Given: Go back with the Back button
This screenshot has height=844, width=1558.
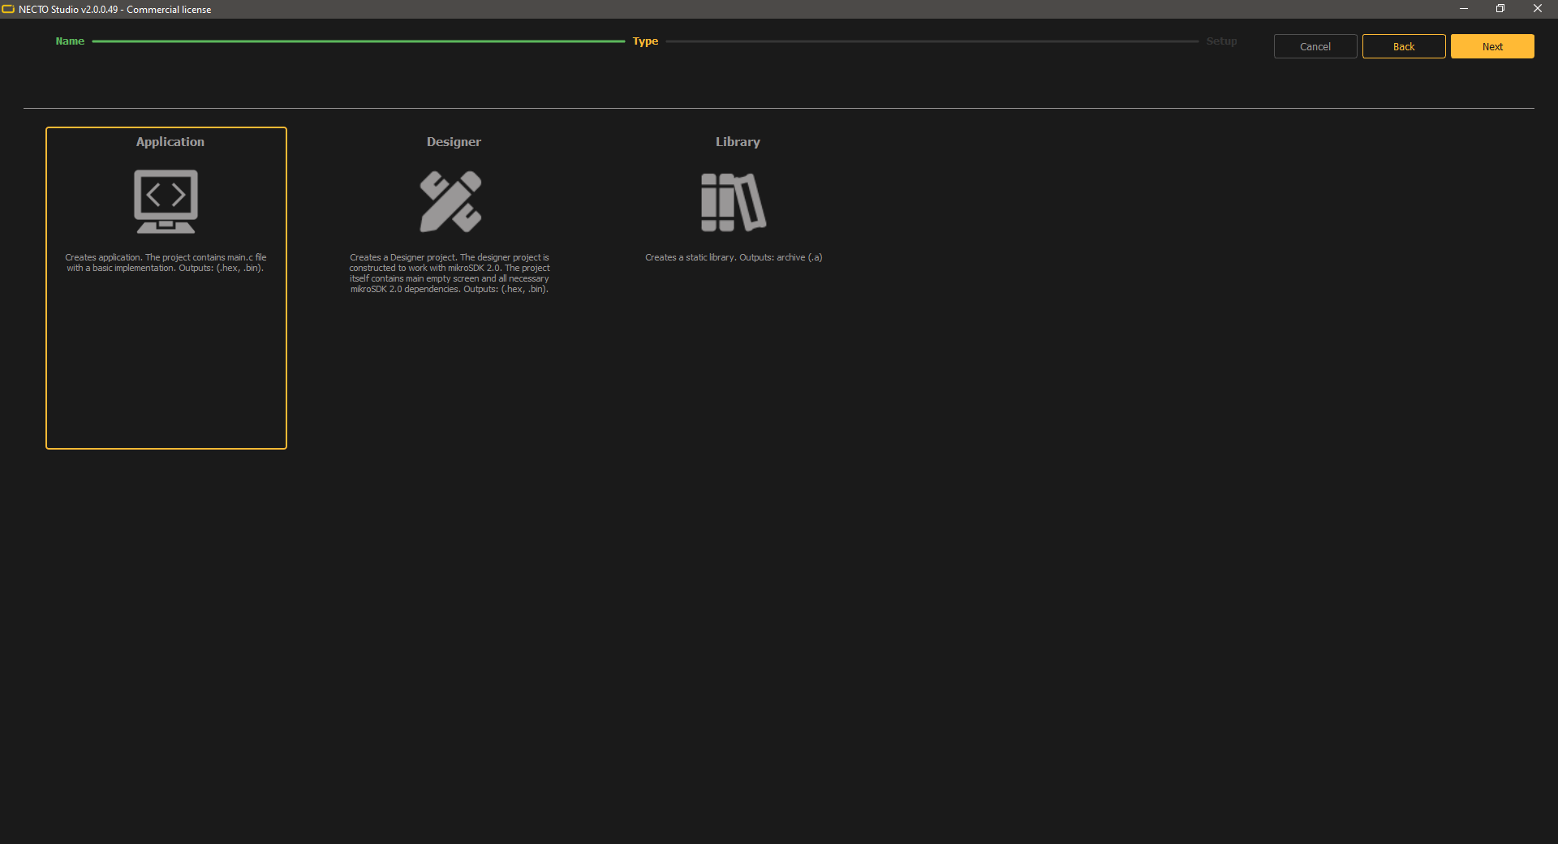Looking at the screenshot, I should click(x=1403, y=46).
